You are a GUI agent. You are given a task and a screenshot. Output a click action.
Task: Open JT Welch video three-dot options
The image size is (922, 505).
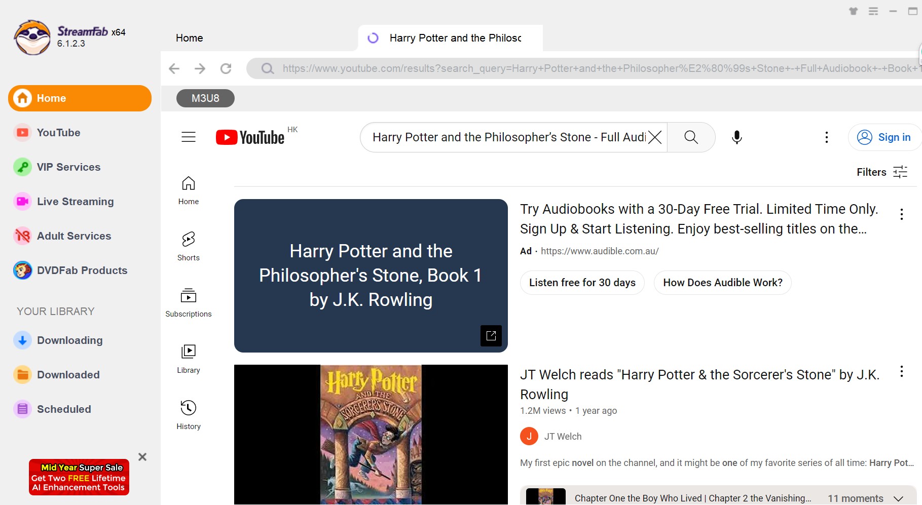(902, 372)
